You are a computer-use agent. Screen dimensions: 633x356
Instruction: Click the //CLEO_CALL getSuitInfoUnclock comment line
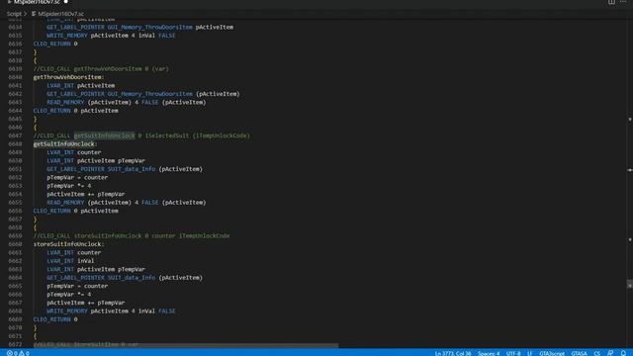pos(141,135)
